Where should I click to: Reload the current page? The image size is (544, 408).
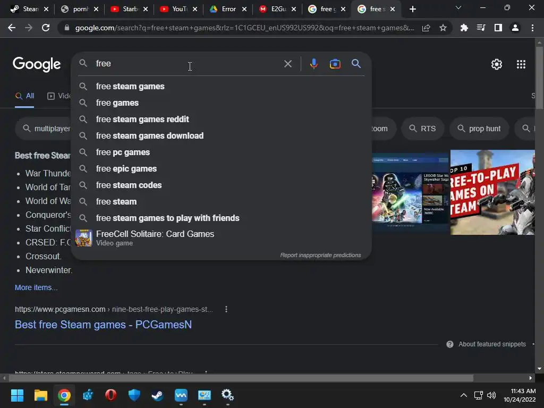[x=46, y=28]
